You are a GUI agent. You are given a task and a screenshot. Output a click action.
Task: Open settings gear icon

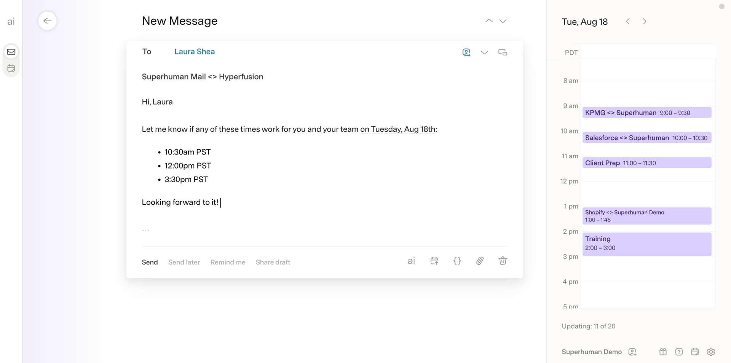tap(711, 352)
